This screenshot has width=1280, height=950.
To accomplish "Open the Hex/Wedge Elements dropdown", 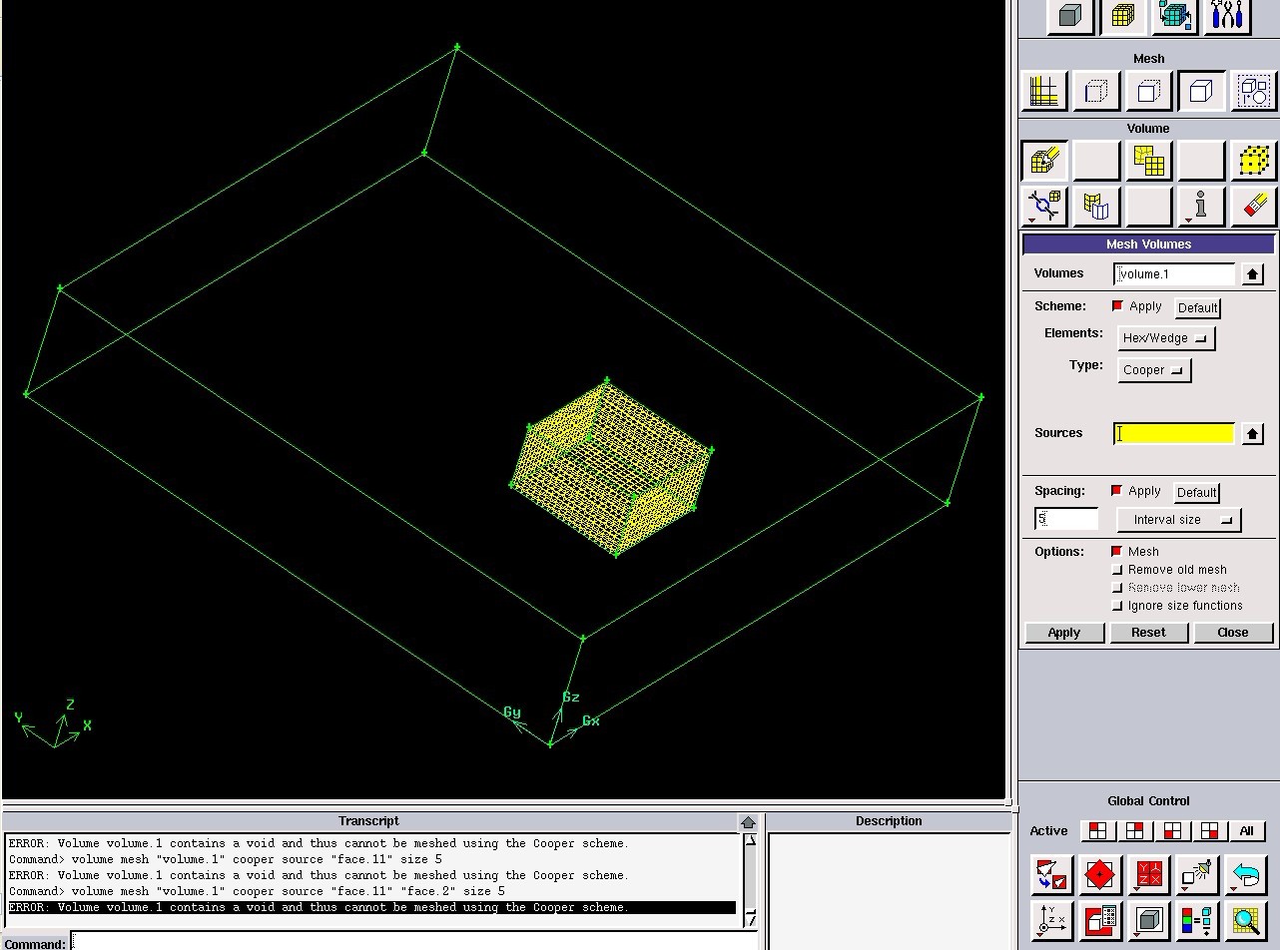I will click(1165, 338).
